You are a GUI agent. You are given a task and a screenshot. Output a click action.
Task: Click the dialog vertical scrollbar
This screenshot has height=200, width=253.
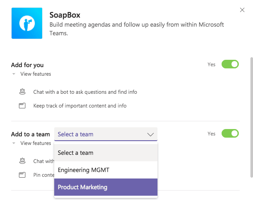251,117
